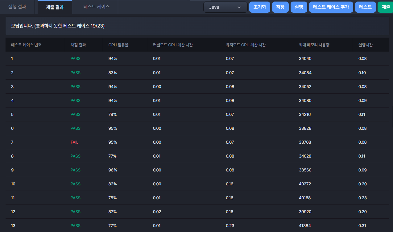The height and width of the screenshot is (232, 393).
Task: Click the memory value 34040
Action: 305,59
